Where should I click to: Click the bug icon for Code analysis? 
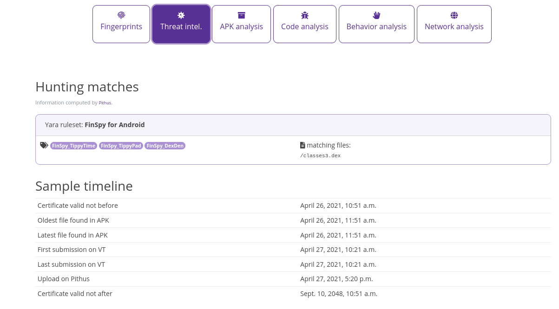click(x=305, y=15)
